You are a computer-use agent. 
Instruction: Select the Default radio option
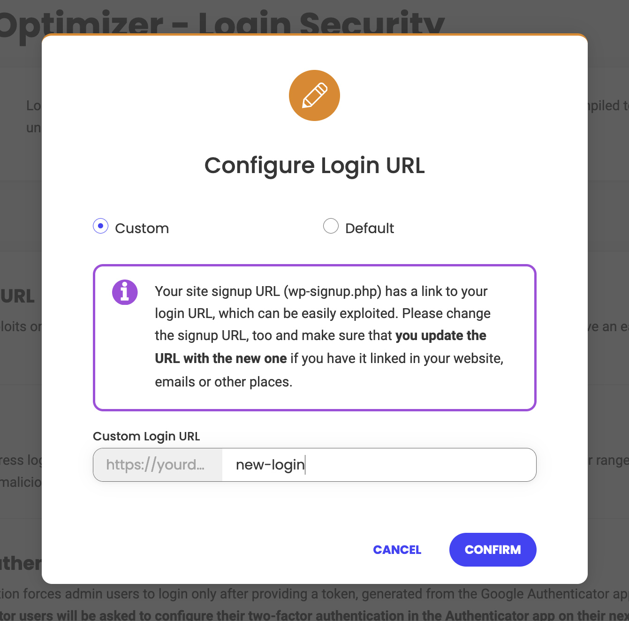pos(331,226)
